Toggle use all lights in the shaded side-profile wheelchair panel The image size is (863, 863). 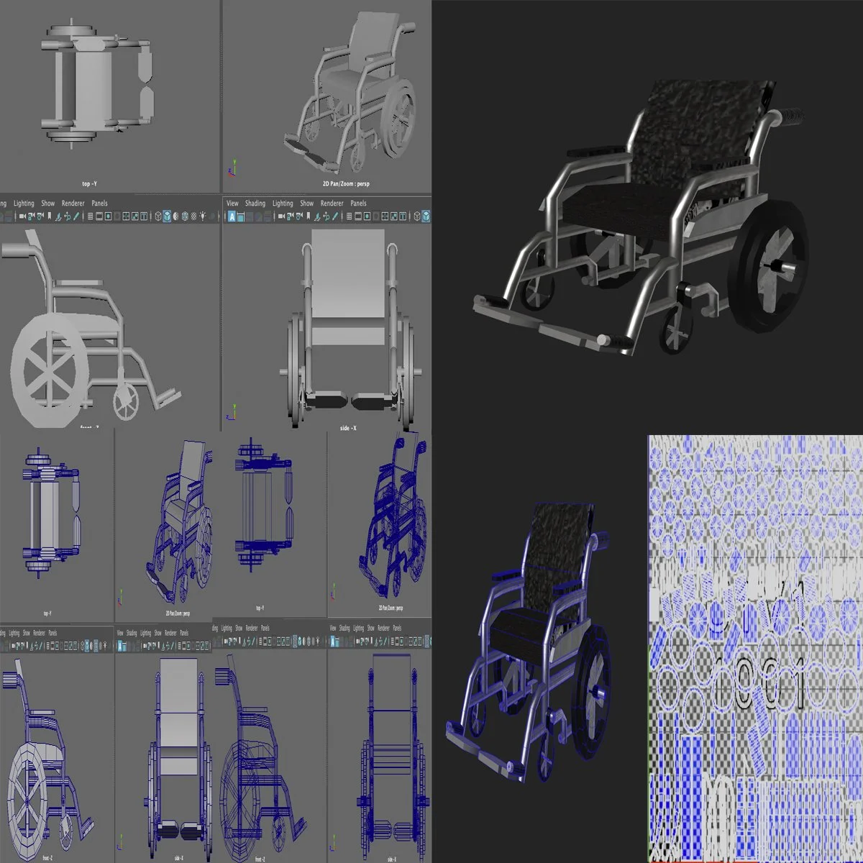click(203, 216)
